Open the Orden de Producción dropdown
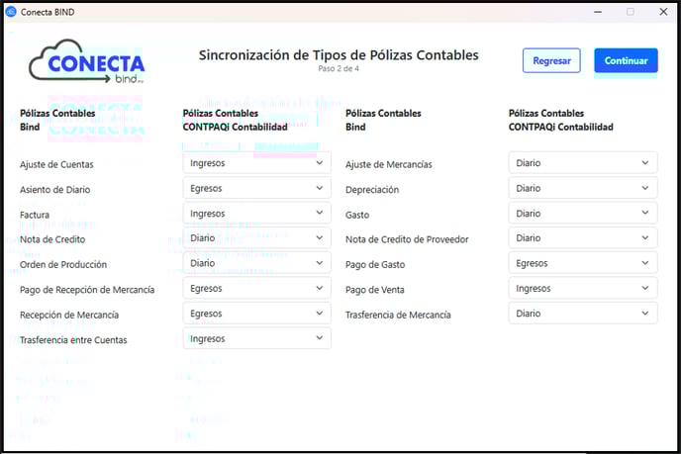Screen dimensions: 681x454 257,263
